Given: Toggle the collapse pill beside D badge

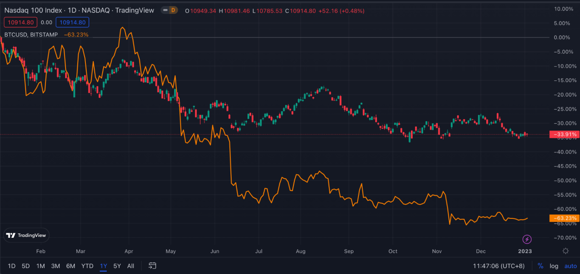Looking at the screenshot, I should pos(165,10).
